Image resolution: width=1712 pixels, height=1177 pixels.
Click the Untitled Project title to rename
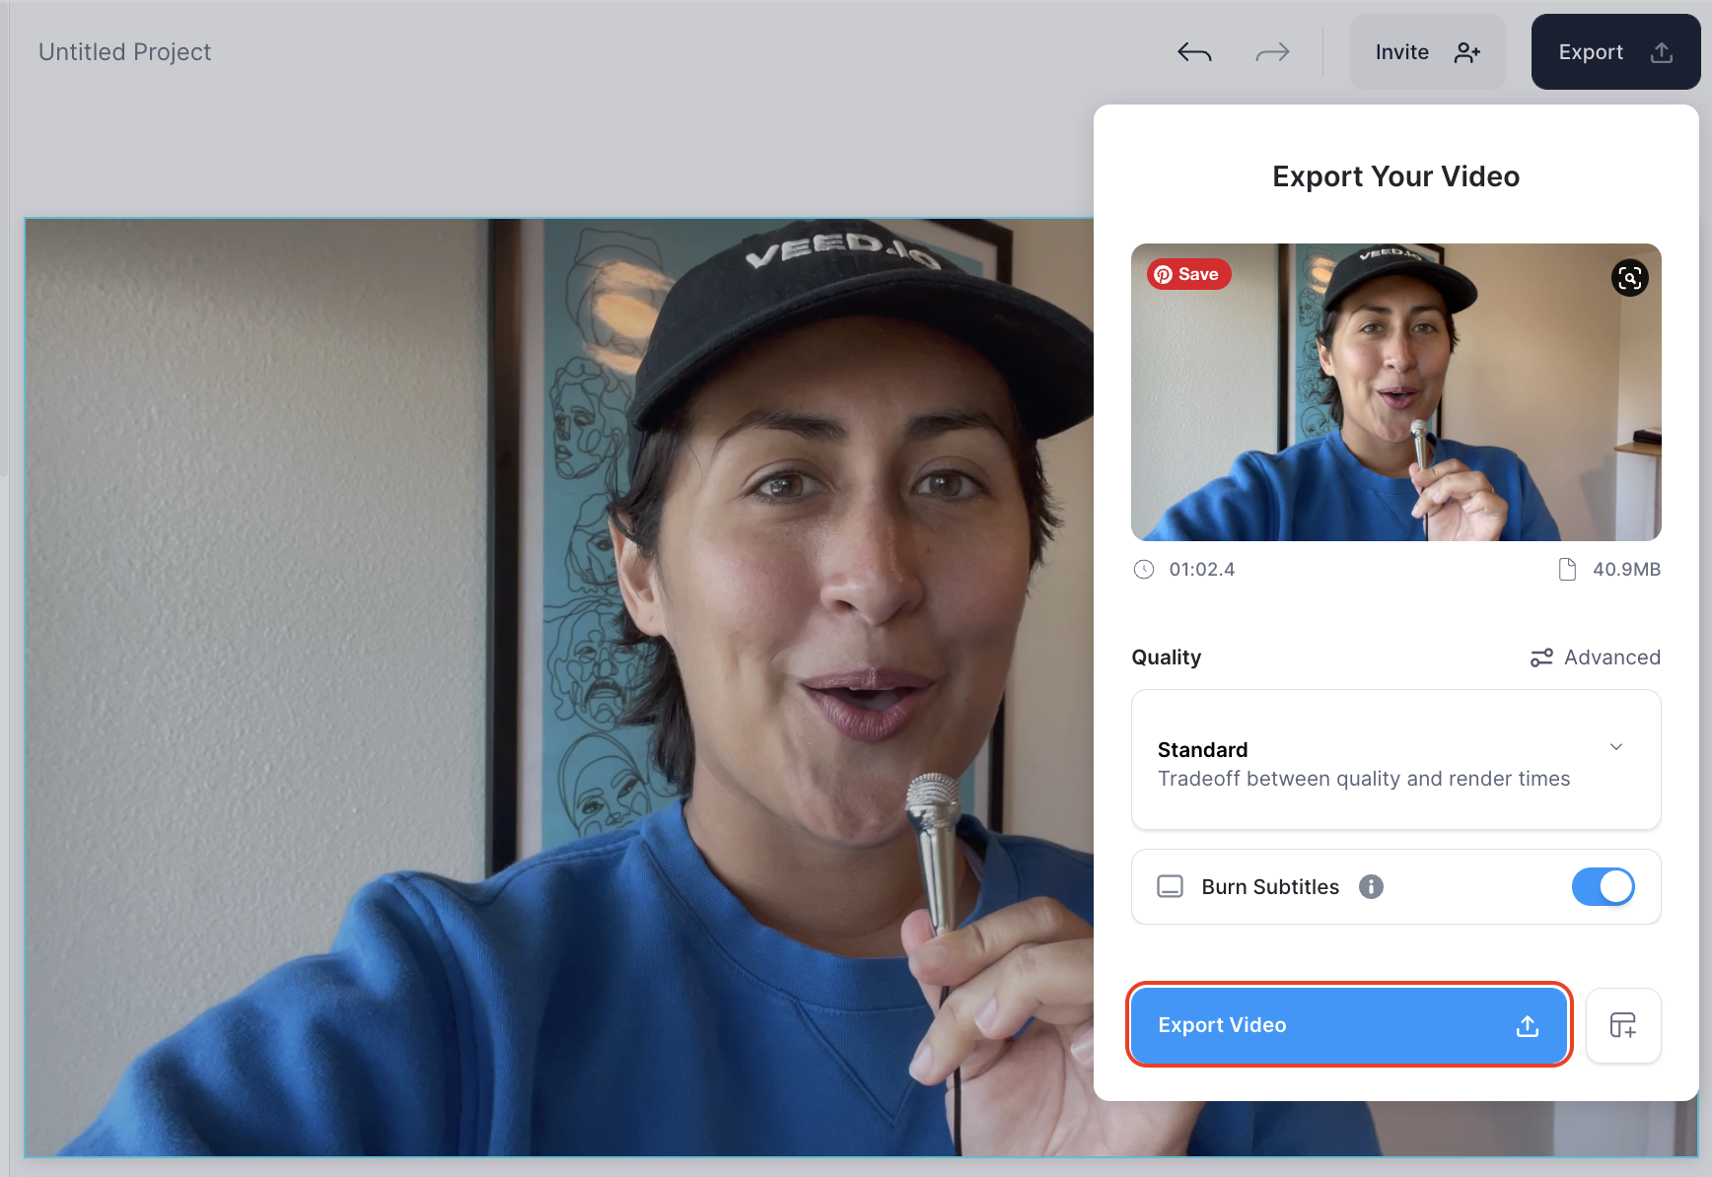pyautogui.click(x=124, y=51)
